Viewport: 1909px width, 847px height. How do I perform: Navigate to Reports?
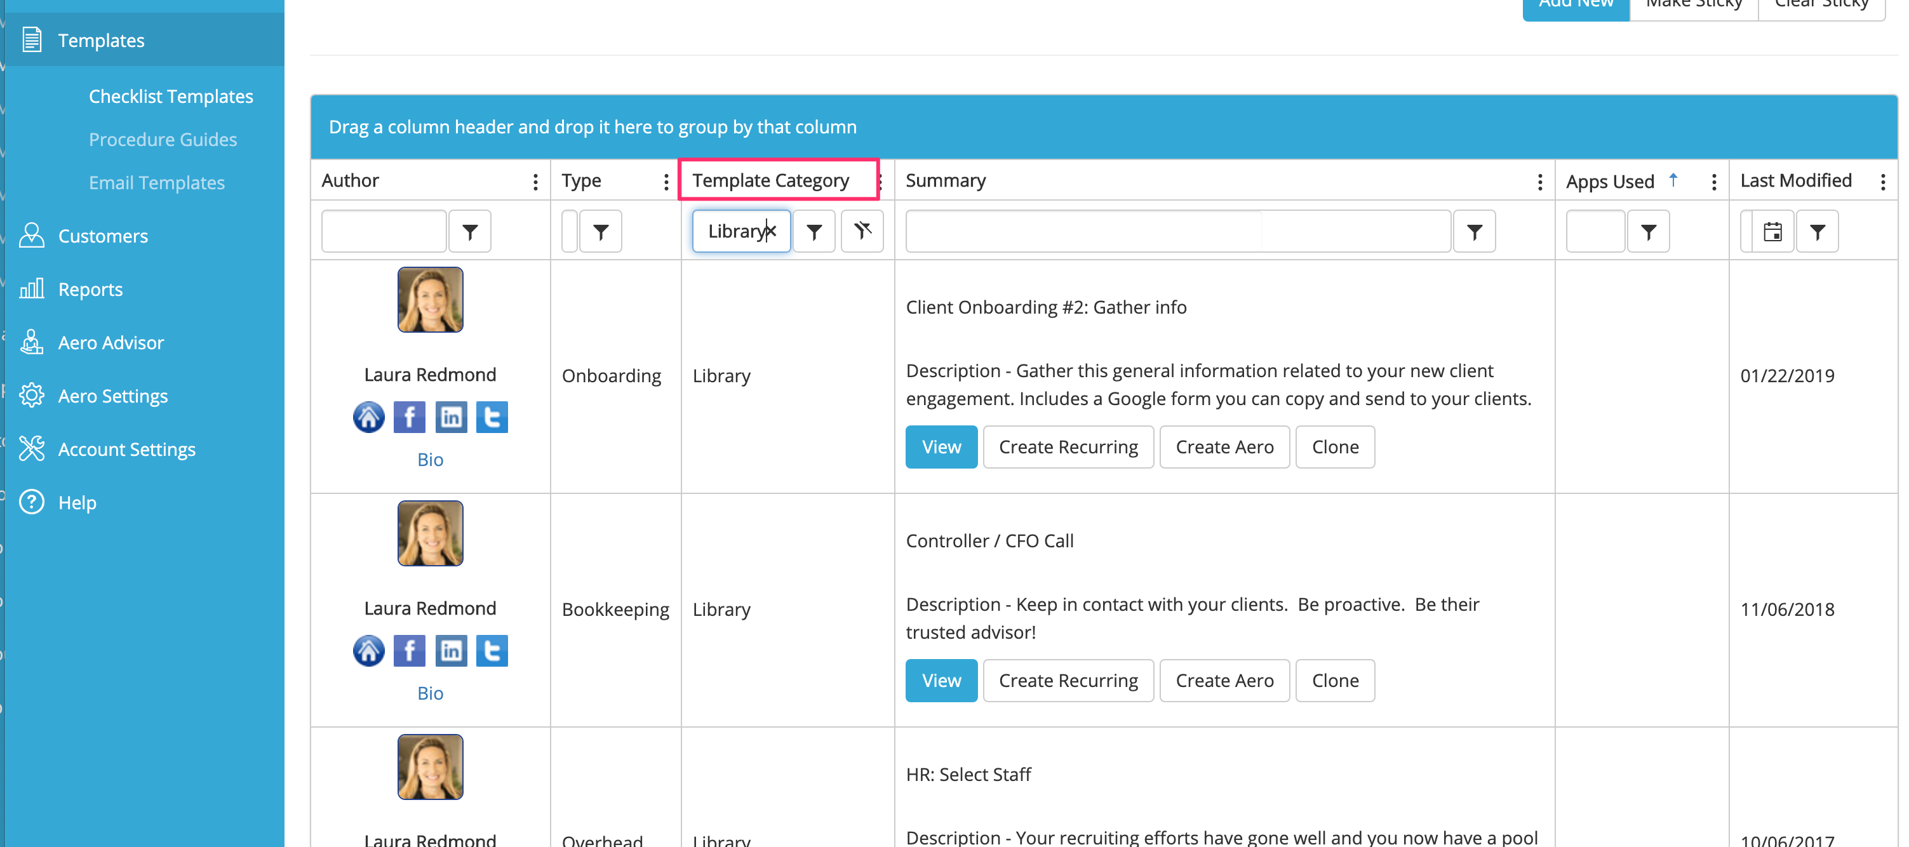pyautogui.click(x=90, y=289)
